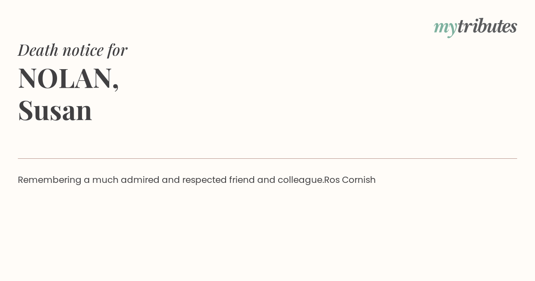
Task: Click the first name Susan
Action: pos(55,110)
